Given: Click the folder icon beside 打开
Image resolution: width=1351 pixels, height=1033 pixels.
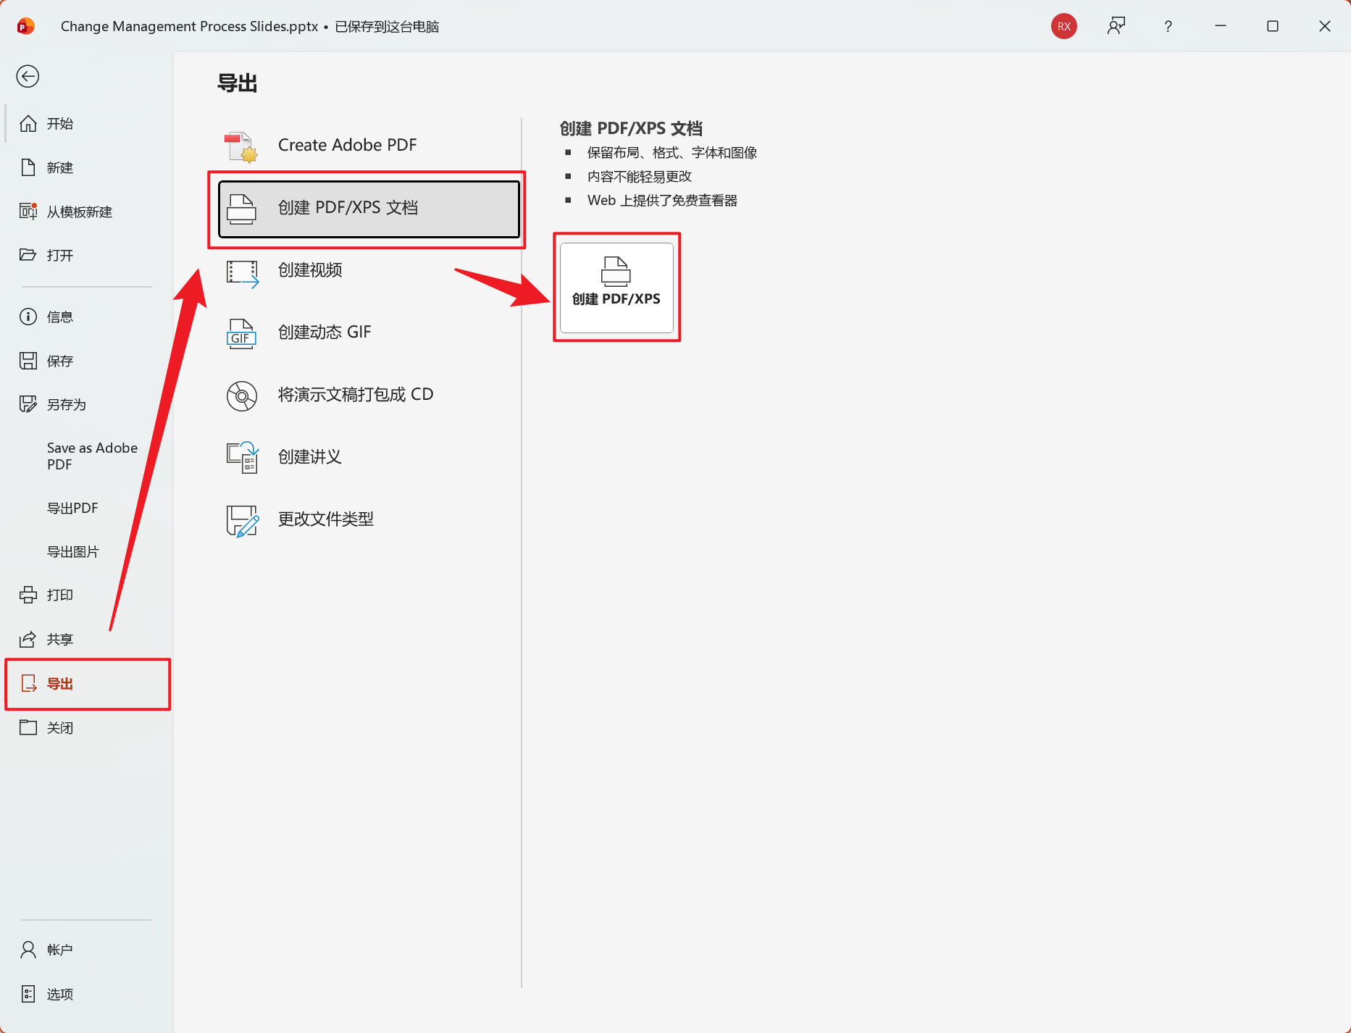Looking at the screenshot, I should pyautogui.click(x=28, y=255).
